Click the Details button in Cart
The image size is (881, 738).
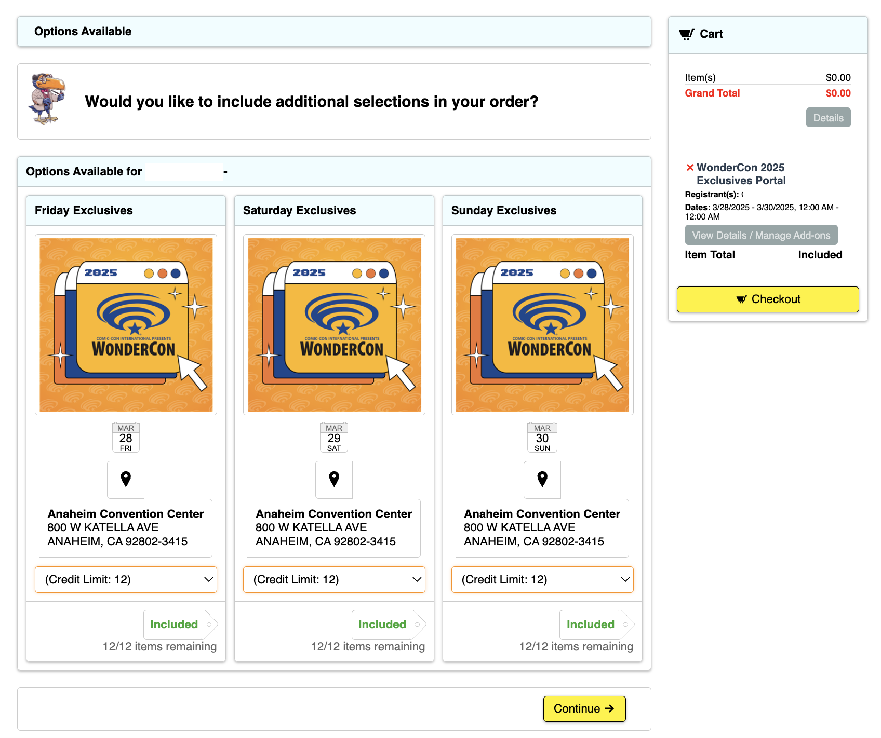828,118
